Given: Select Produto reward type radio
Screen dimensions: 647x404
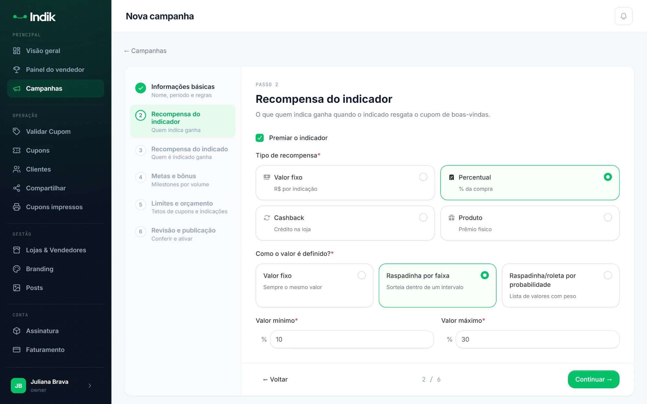Looking at the screenshot, I should point(608,217).
